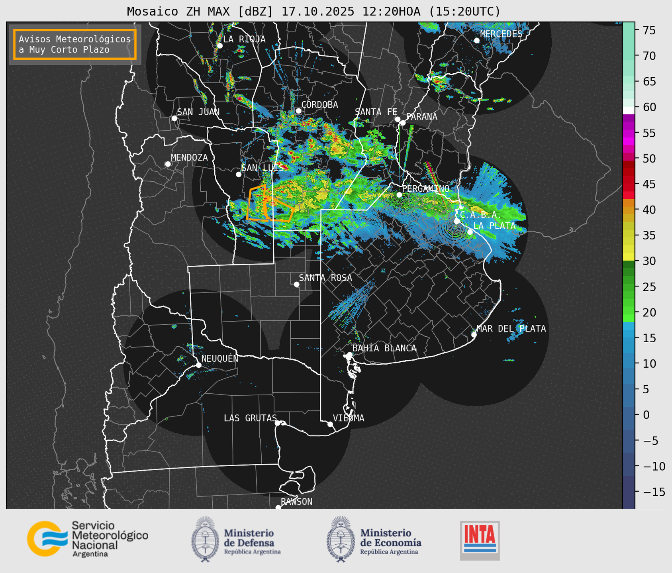Click the C.A.B.A. city label

tap(481, 215)
